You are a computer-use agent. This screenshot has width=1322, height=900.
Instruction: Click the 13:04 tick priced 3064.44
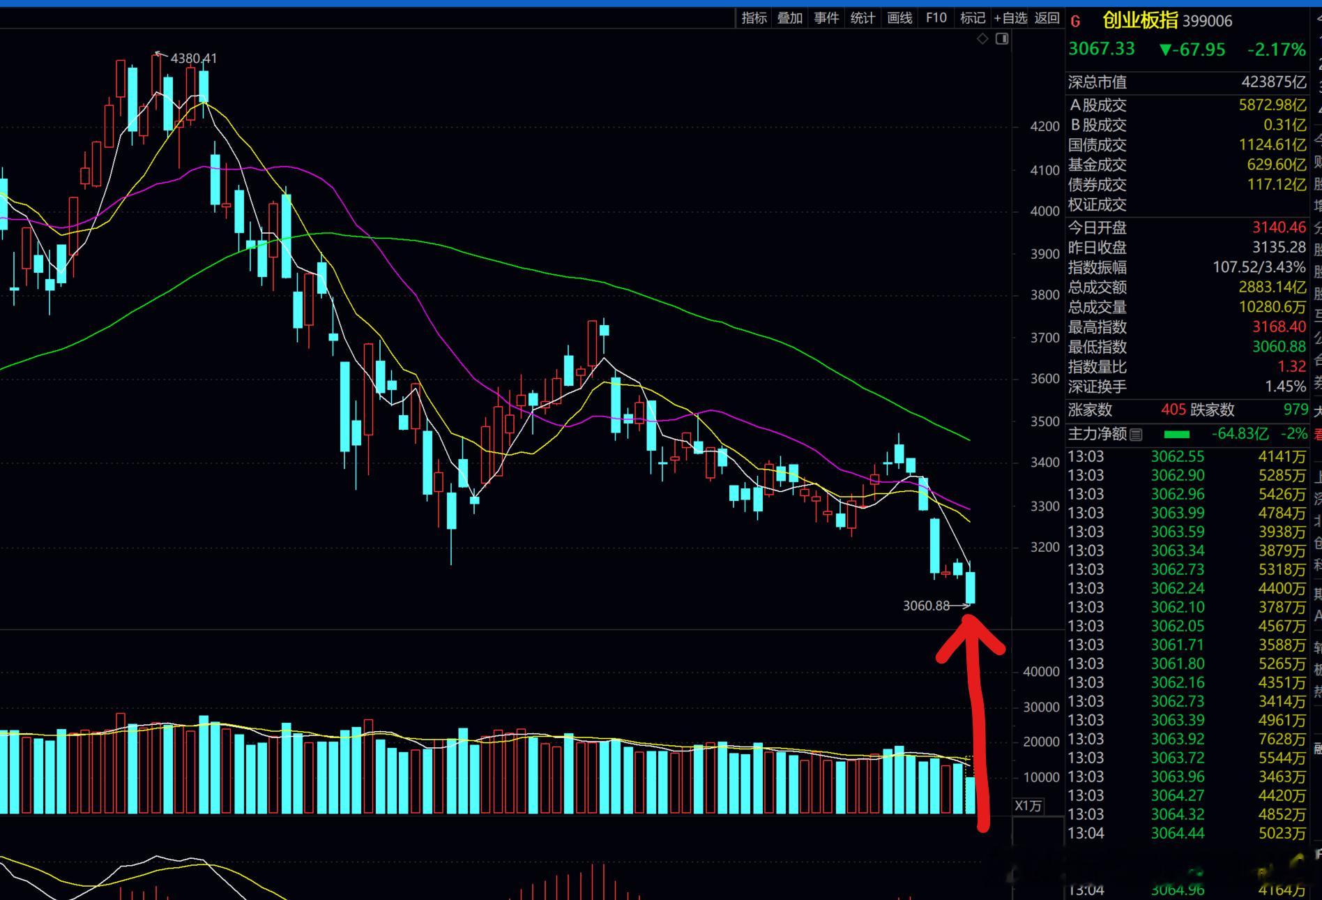click(x=1187, y=834)
